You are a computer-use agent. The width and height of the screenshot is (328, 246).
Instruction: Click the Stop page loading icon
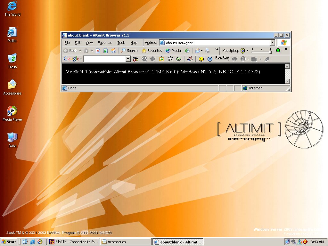tap(98, 51)
